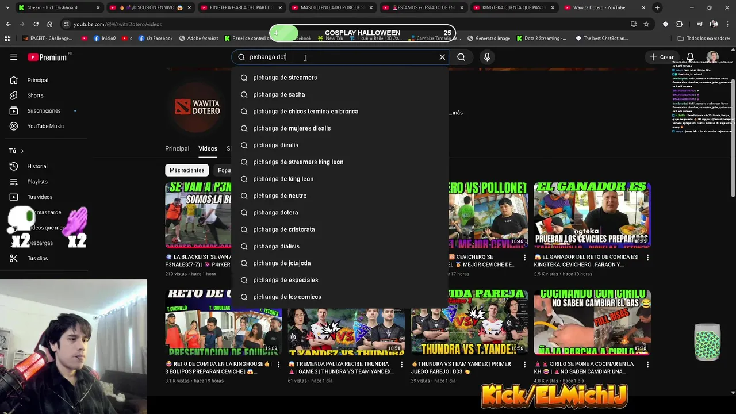Open the browser home button

click(x=50, y=24)
